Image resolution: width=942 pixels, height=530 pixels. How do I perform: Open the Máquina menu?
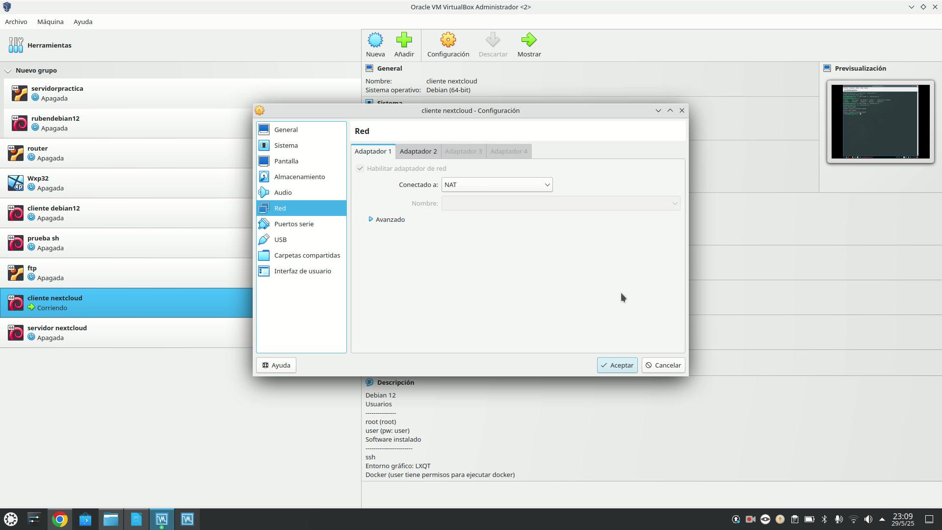pyautogui.click(x=50, y=22)
